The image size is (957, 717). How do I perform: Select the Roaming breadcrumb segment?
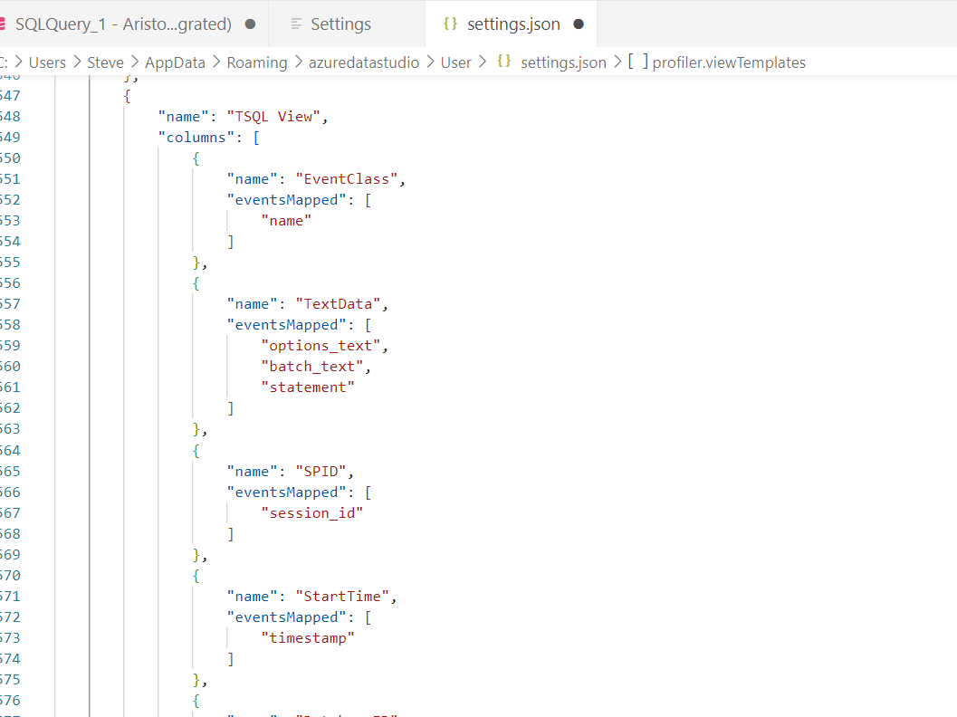tap(256, 62)
